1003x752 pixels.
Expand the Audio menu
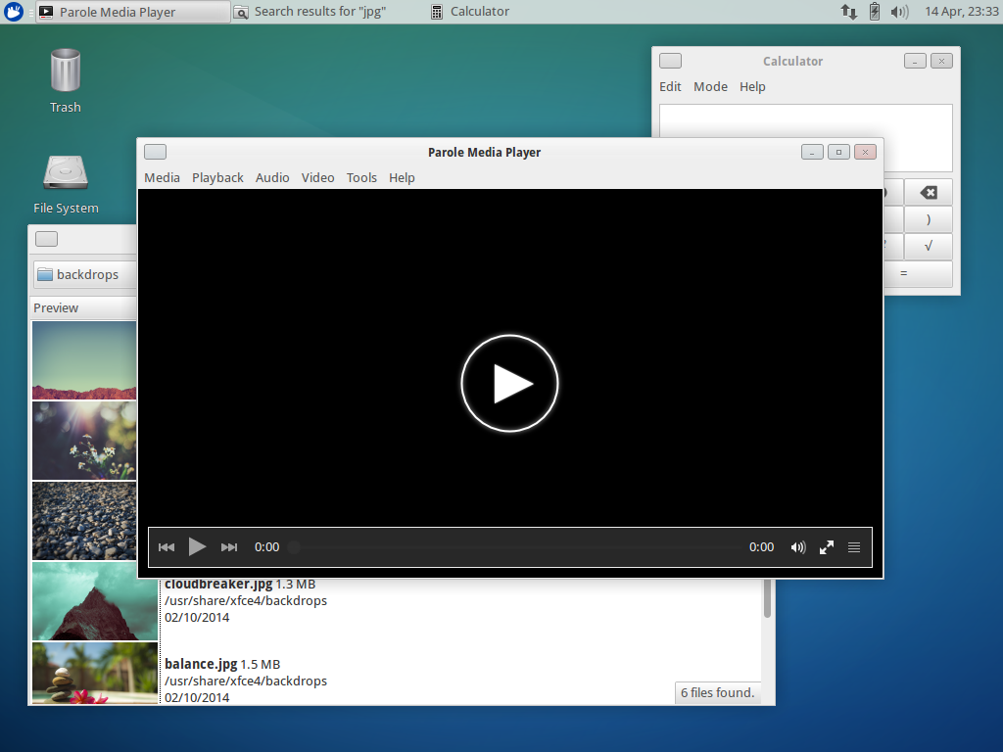(x=272, y=177)
